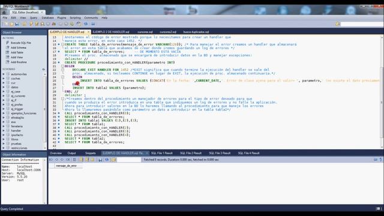Click Add Table action link
The width and height of the screenshot is (384, 216).
pos(17,53)
